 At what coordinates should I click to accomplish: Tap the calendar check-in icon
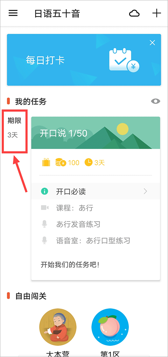tap(124, 60)
